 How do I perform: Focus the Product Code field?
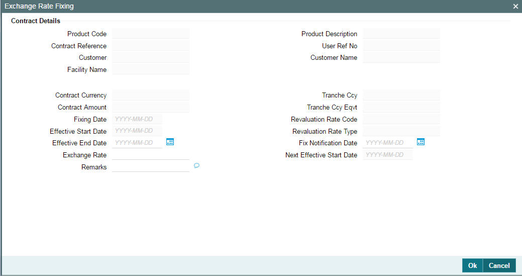click(151, 34)
